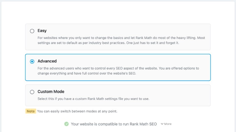Click the green compatibility checkmark icon

pyautogui.click(x=67, y=124)
